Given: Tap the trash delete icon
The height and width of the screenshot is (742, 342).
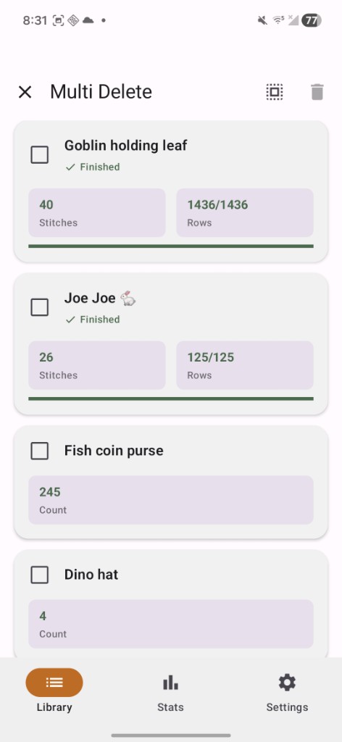Looking at the screenshot, I should tap(317, 92).
